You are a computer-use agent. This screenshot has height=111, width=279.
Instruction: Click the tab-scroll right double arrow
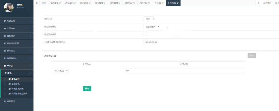tap(259, 3)
